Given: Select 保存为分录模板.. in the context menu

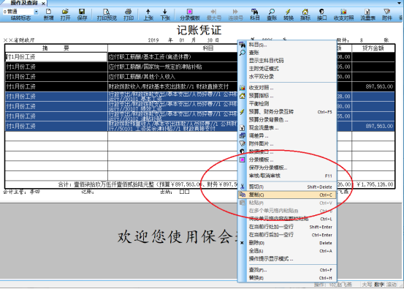Looking at the screenshot, I should tap(288, 168).
